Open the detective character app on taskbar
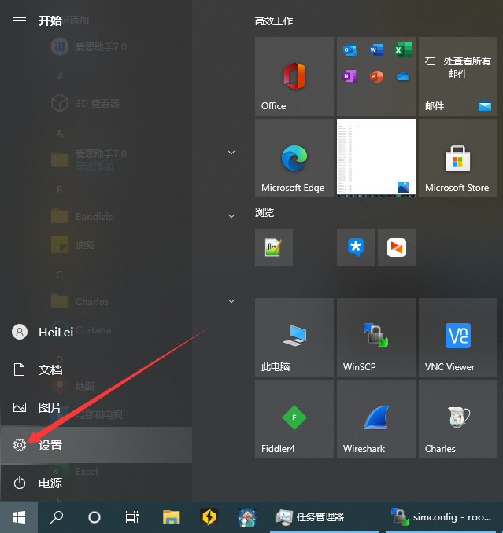 (246, 517)
